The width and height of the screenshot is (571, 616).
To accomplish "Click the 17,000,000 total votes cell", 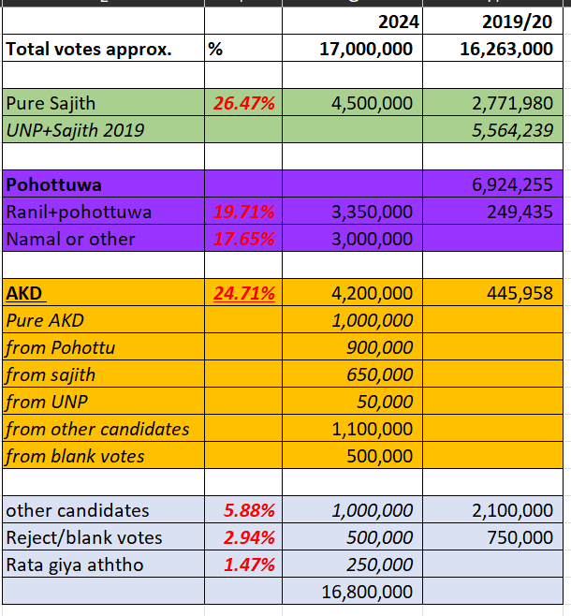I will 352,49.
